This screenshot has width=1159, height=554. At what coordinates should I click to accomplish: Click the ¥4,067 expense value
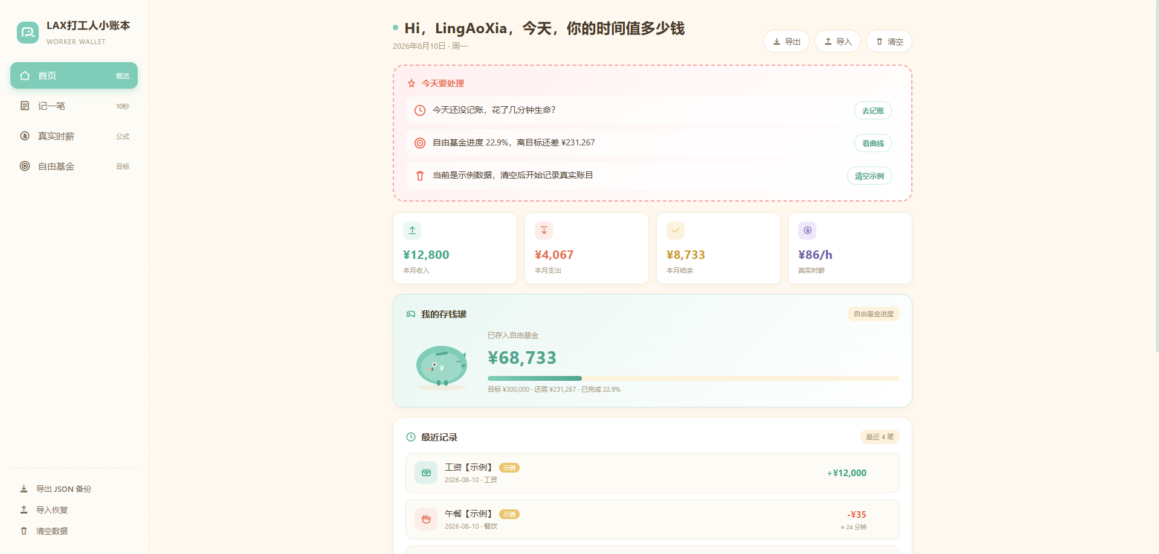point(554,255)
